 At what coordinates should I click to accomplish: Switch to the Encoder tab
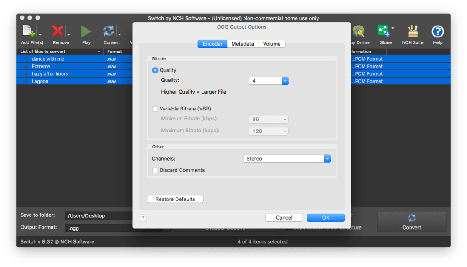(x=213, y=44)
